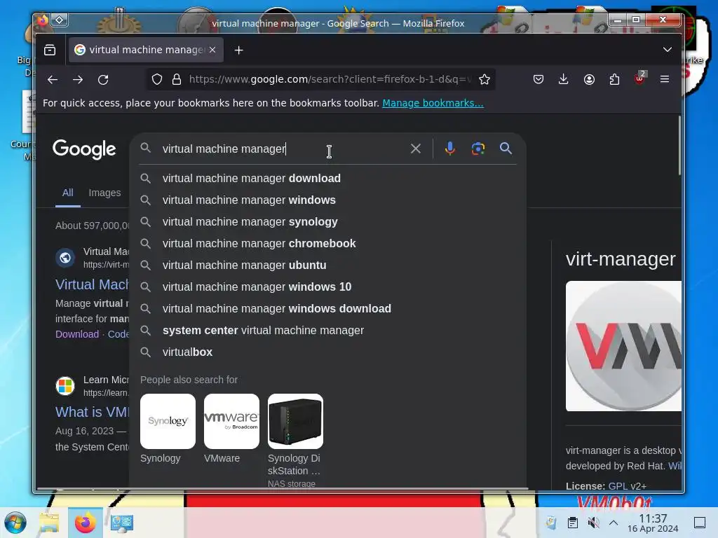Reload the current page
Image resolution: width=718 pixels, height=538 pixels.
click(x=103, y=80)
